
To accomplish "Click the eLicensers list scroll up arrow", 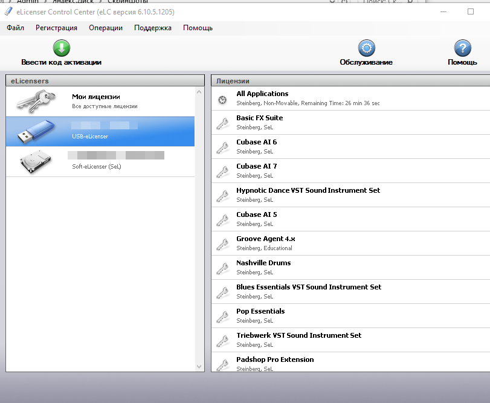I will tap(199, 92).
